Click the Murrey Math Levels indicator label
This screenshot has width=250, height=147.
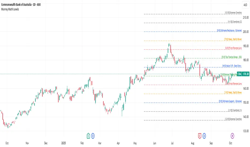point(12,10)
